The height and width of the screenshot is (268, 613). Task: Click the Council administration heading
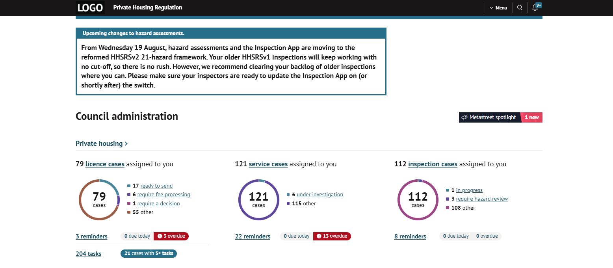(127, 116)
